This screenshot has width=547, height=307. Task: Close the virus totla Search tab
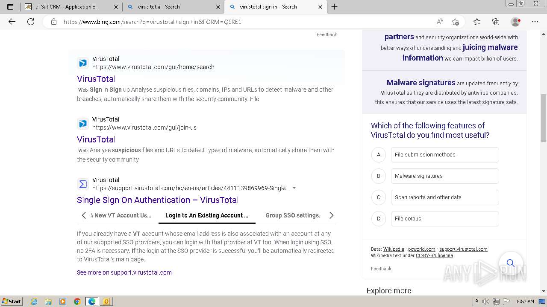pos(218,7)
